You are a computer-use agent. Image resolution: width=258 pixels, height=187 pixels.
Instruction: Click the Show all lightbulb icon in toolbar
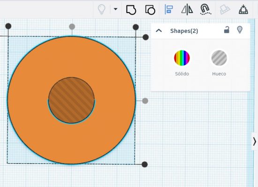click(x=101, y=9)
